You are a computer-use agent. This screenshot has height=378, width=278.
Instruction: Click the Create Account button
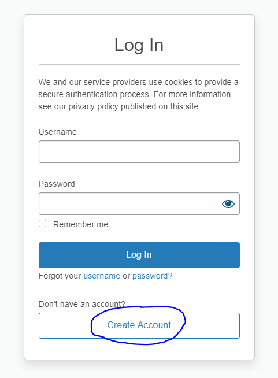point(139,325)
